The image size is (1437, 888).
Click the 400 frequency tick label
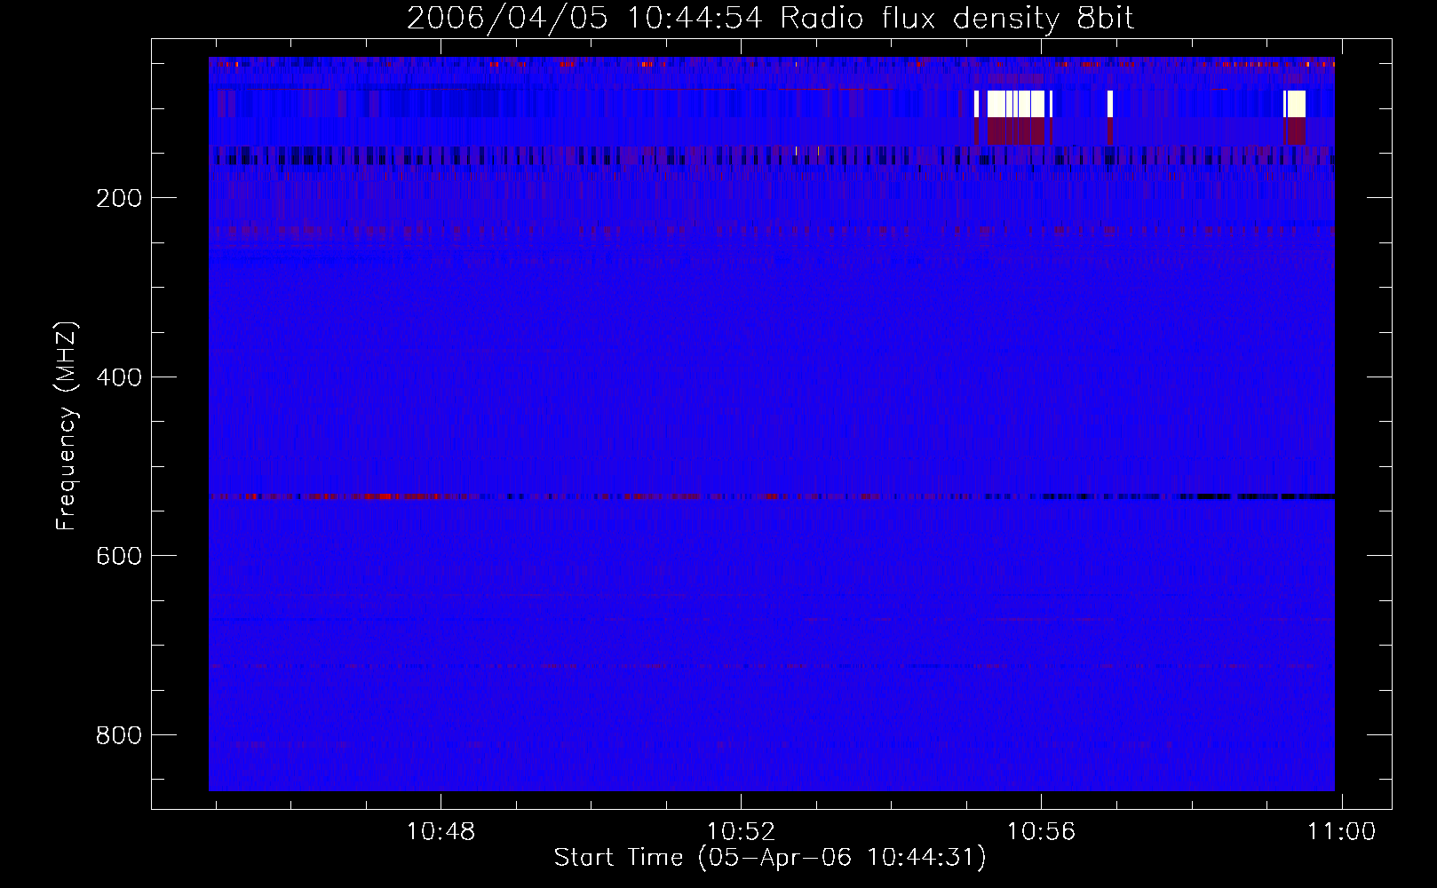pyautogui.click(x=119, y=377)
